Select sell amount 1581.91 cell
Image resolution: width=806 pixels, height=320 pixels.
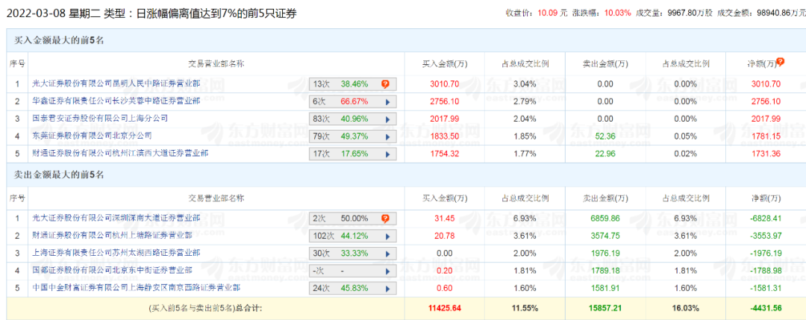click(605, 288)
